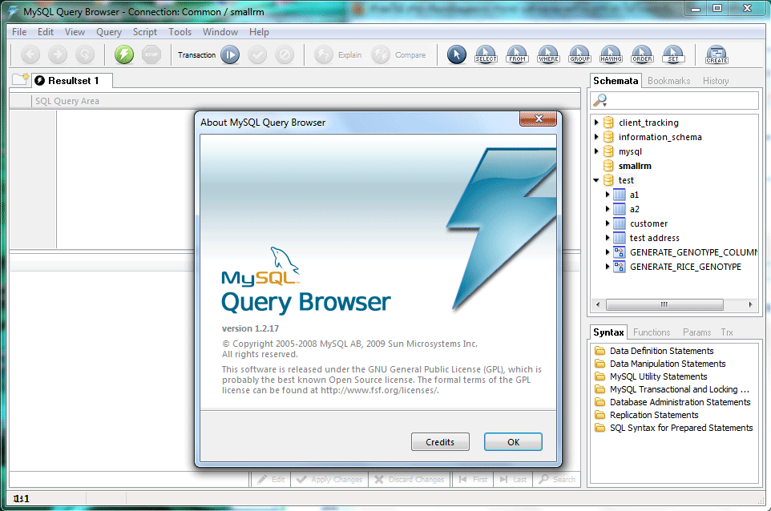Collapse the test schema node
The image size is (771, 511).
[x=596, y=180]
